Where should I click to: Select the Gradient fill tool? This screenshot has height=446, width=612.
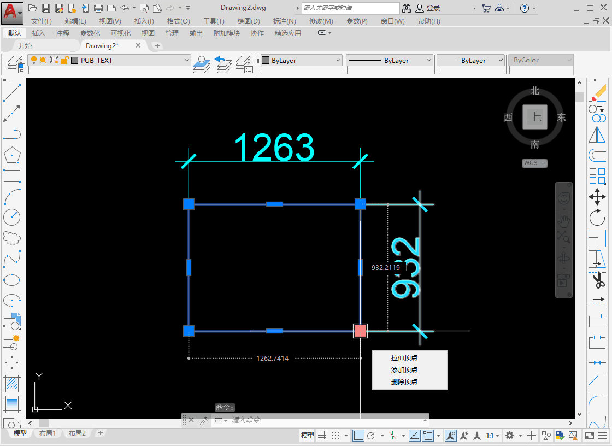pyautogui.click(x=11, y=404)
